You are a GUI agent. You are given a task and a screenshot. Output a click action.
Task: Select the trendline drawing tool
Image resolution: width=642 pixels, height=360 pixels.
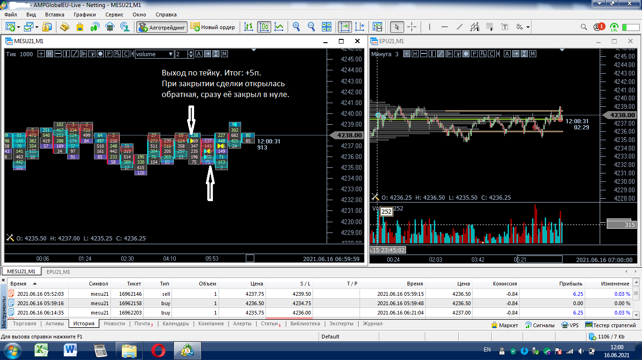(460, 27)
